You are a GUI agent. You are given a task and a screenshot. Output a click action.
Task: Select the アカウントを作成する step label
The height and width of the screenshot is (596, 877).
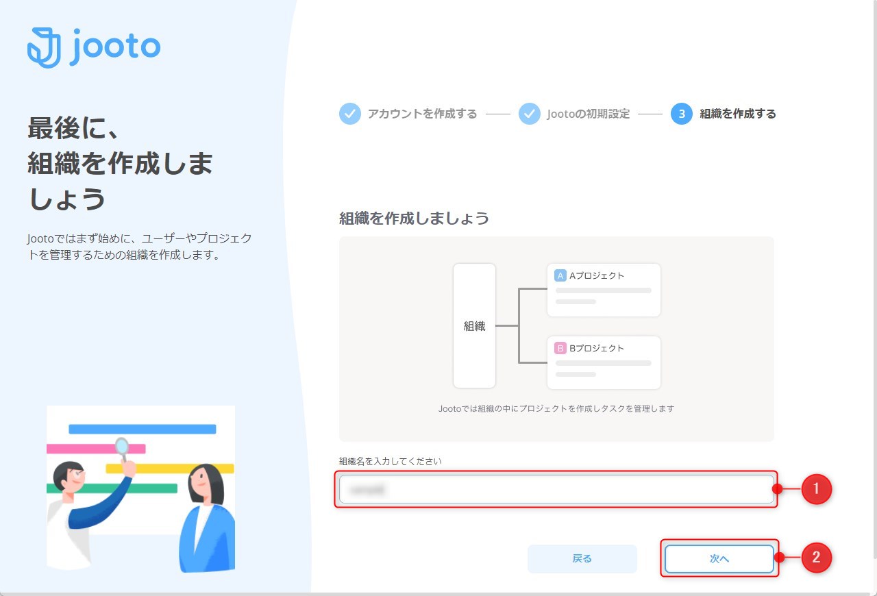421,114
